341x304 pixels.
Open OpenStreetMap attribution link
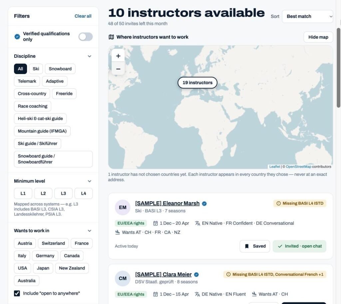click(x=298, y=167)
